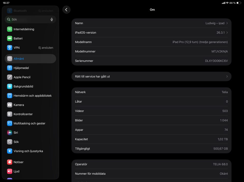
Task: Tap the grey Sök magnifier icon in list
Action: [x=10, y=142]
